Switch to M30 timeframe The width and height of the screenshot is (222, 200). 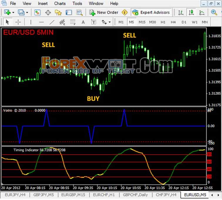pyautogui.click(x=152, y=22)
